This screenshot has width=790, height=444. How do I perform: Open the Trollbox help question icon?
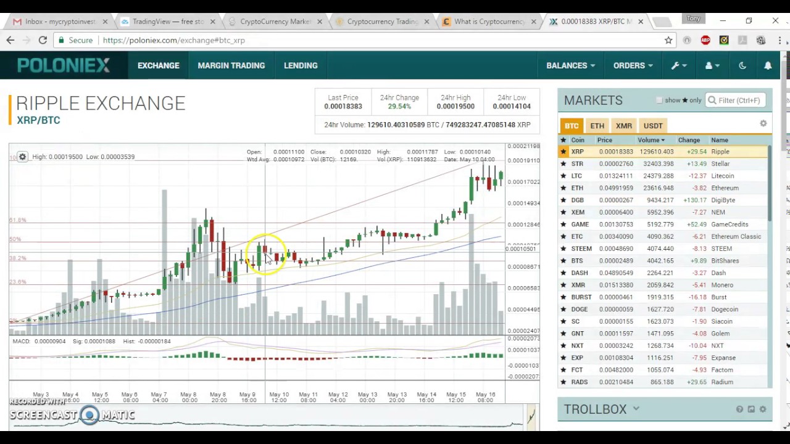[x=739, y=409]
